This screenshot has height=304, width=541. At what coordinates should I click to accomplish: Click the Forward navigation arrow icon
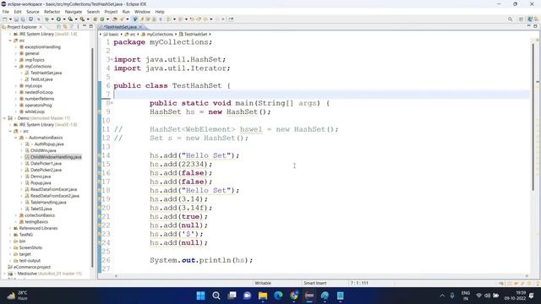217,19
